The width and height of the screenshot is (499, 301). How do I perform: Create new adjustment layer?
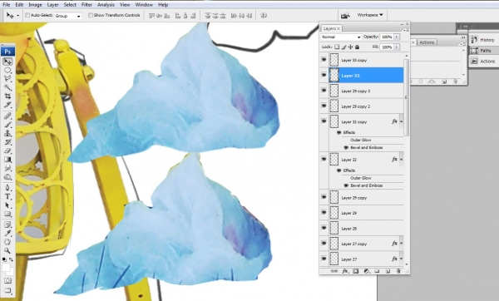click(x=366, y=271)
